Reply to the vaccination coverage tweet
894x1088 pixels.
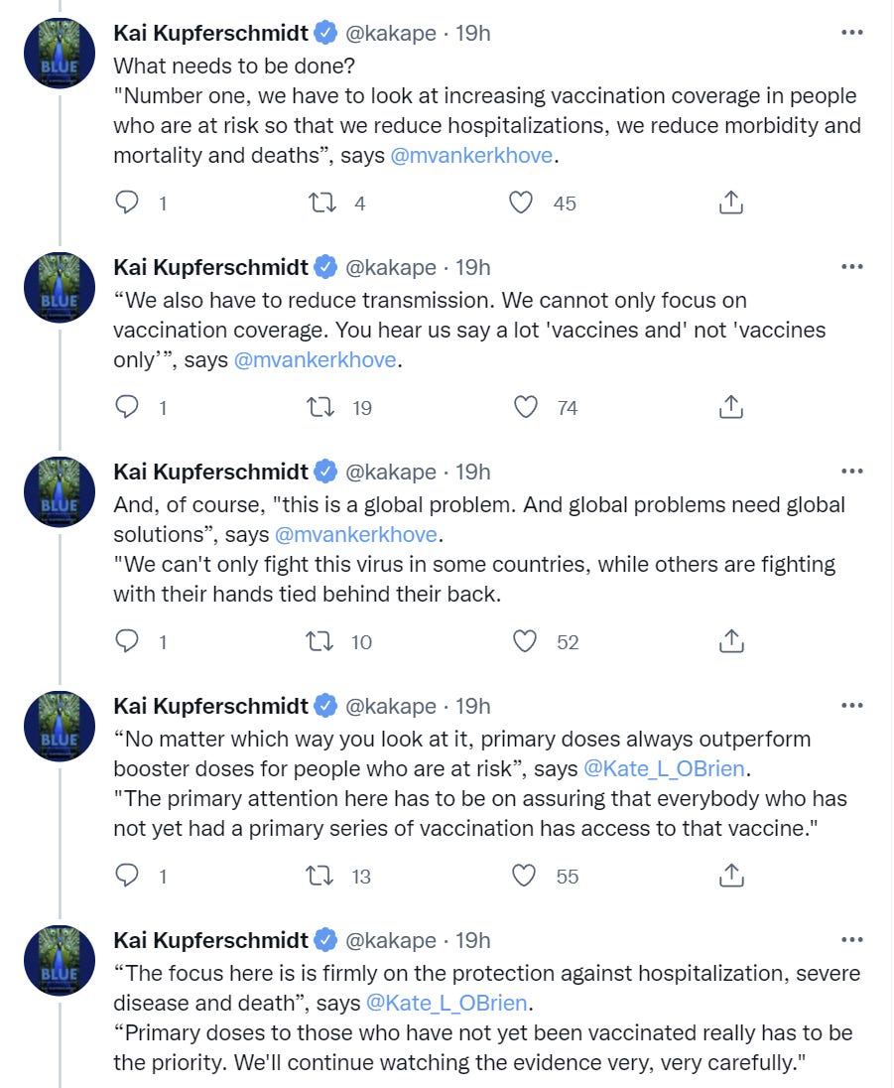[128, 203]
